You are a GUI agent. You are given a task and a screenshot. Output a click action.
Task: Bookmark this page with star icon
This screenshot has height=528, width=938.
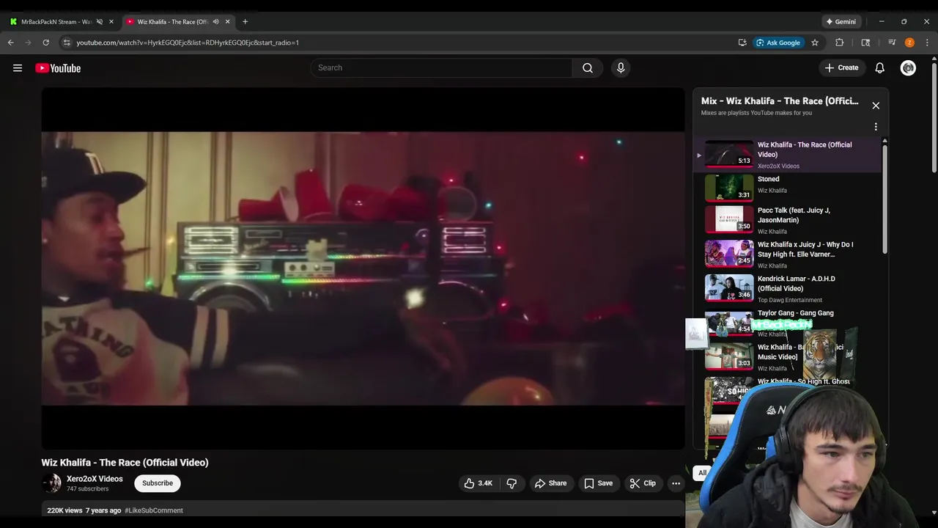click(815, 43)
